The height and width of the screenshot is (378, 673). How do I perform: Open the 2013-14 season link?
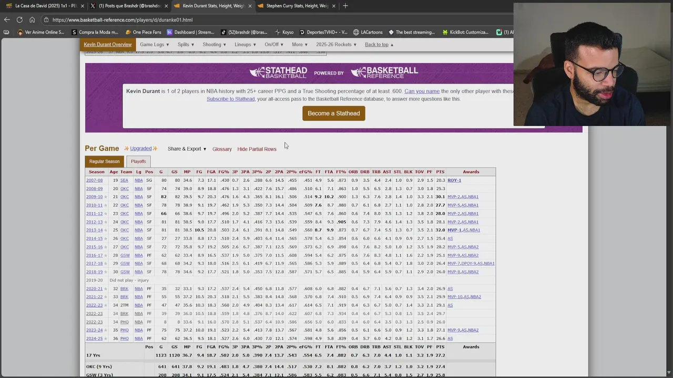pyautogui.click(x=94, y=230)
